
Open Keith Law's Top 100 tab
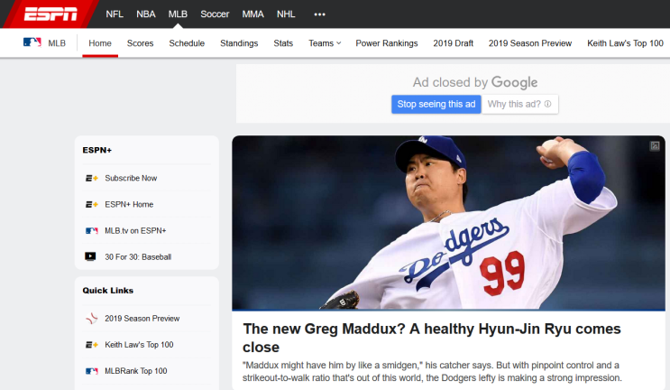tap(625, 43)
